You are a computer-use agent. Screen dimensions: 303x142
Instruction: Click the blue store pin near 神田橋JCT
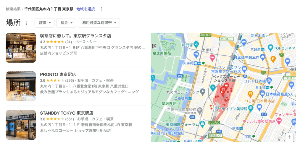click(244, 42)
